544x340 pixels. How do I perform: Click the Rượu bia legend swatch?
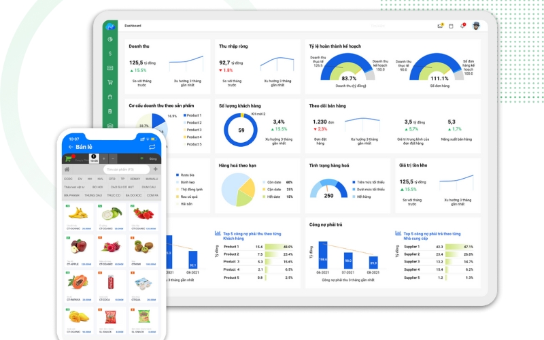[x=177, y=175]
